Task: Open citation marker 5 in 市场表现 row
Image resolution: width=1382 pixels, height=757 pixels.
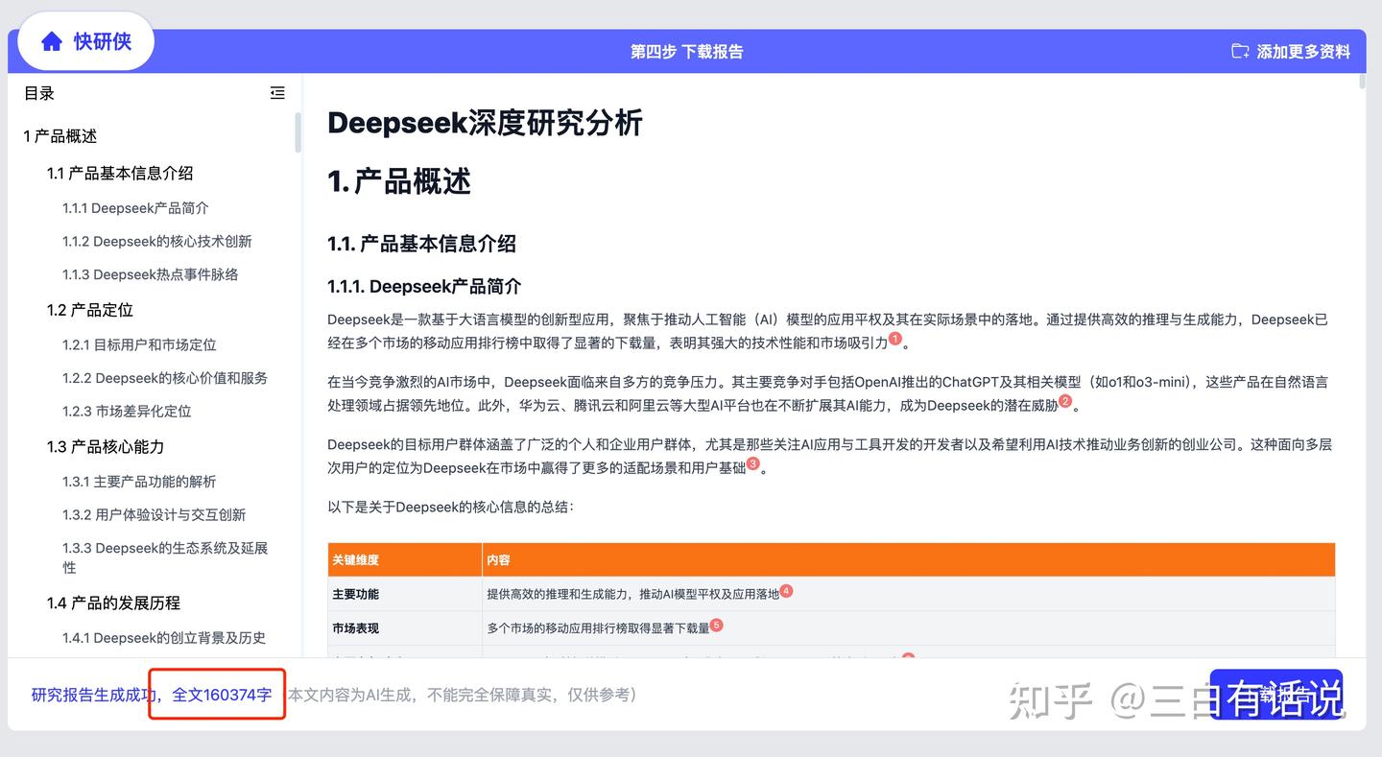Action: click(716, 625)
